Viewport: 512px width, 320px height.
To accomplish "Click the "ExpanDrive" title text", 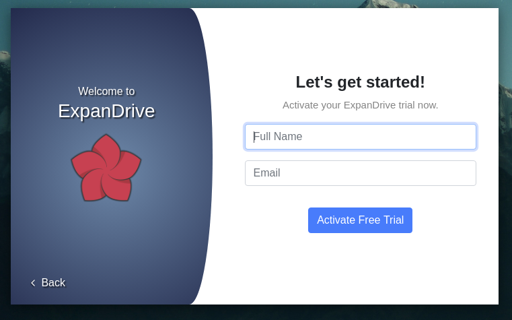I will (106, 110).
